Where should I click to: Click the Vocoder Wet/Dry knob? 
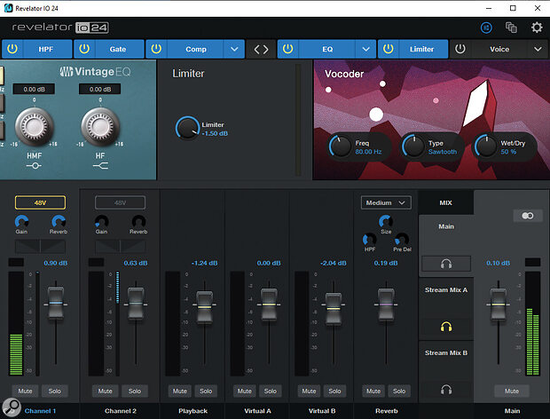(486, 146)
